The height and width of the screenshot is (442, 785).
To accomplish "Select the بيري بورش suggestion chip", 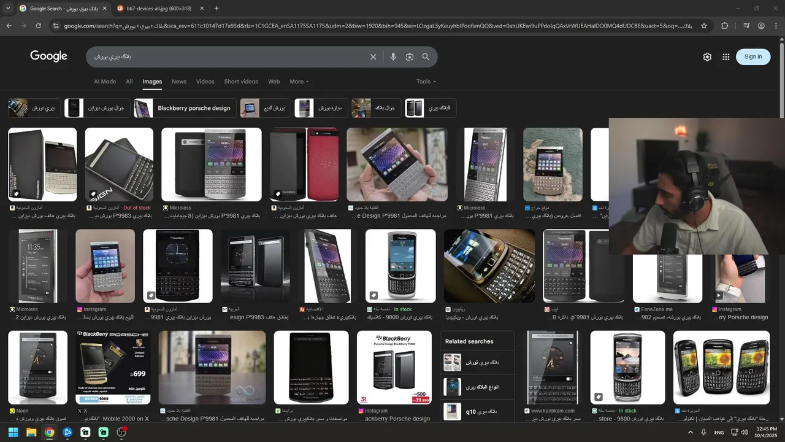I will 34,108.
